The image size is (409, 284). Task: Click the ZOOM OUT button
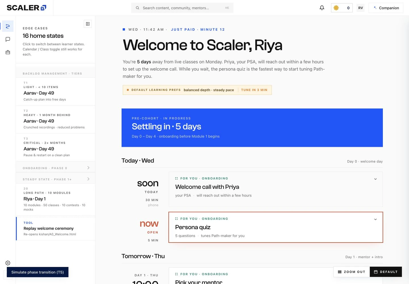pyautogui.click(x=352, y=272)
